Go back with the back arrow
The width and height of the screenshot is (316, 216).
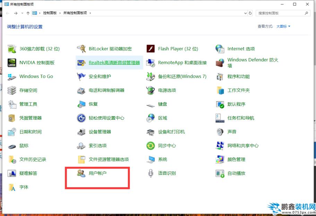(x=8, y=13)
